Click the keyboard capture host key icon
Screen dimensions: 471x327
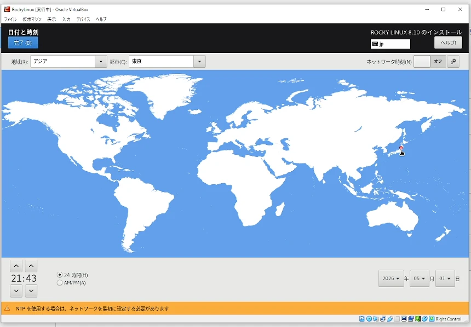[432, 319]
